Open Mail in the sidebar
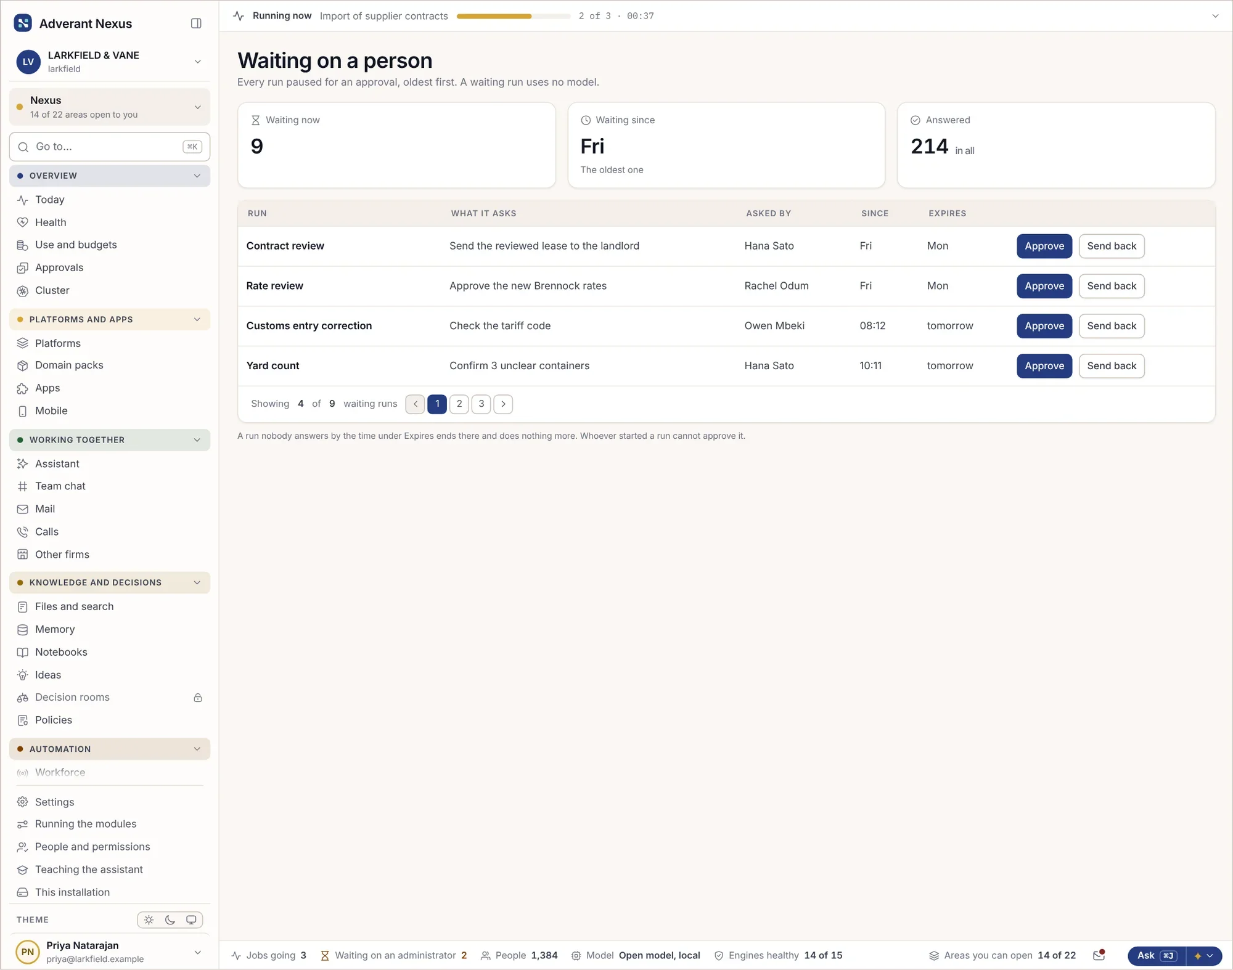 [x=109, y=509]
